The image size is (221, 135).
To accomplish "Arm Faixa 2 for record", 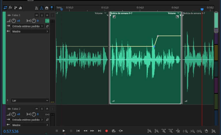I will 47,109.
